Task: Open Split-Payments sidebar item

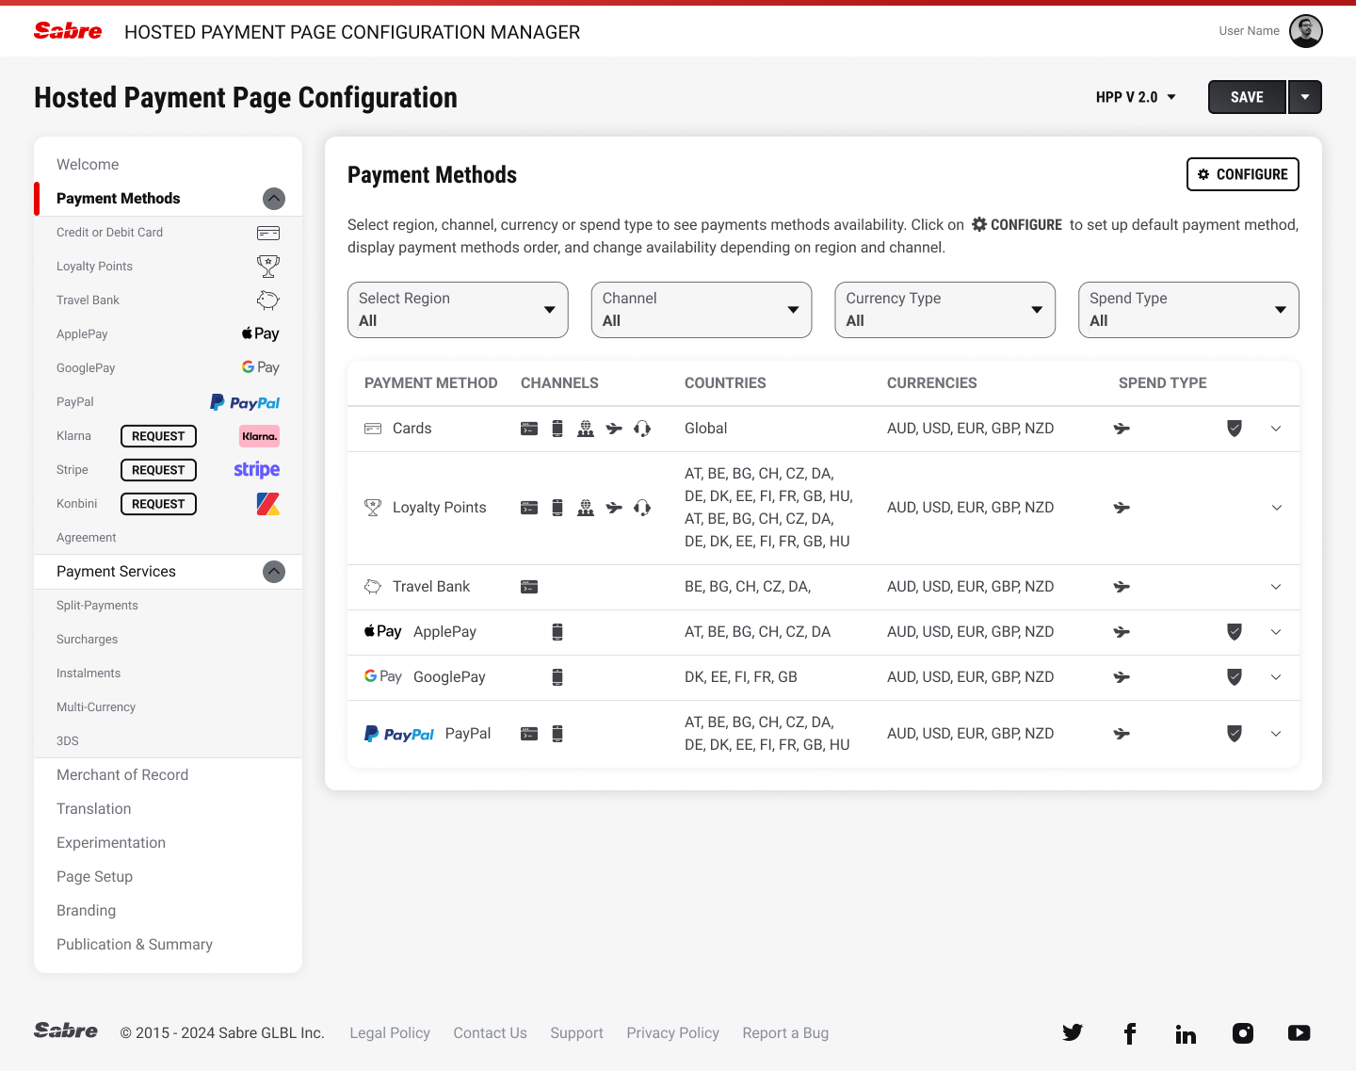Action: point(97,606)
